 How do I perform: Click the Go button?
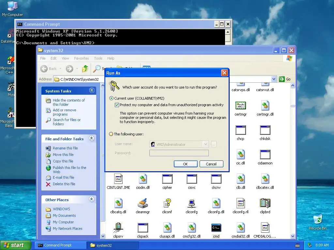[285, 79]
